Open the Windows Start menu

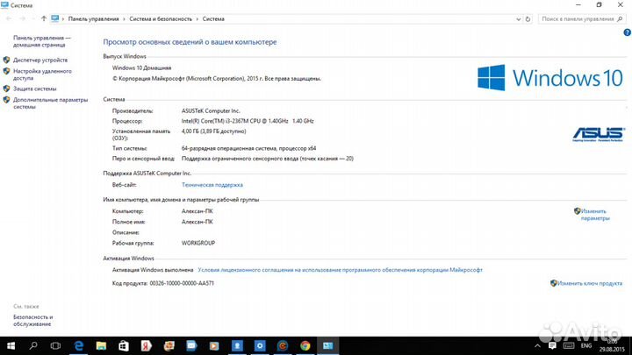pyautogui.click(x=11, y=345)
